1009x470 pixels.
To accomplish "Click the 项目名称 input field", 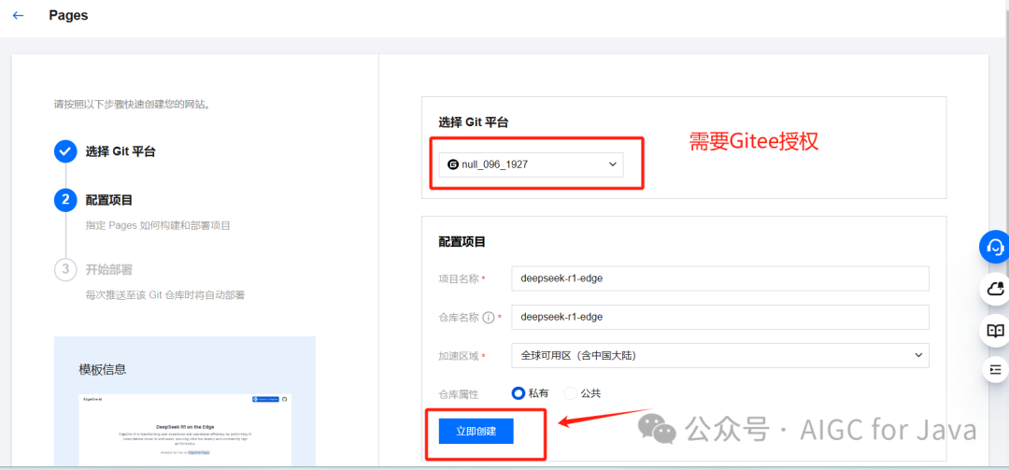I will click(720, 278).
